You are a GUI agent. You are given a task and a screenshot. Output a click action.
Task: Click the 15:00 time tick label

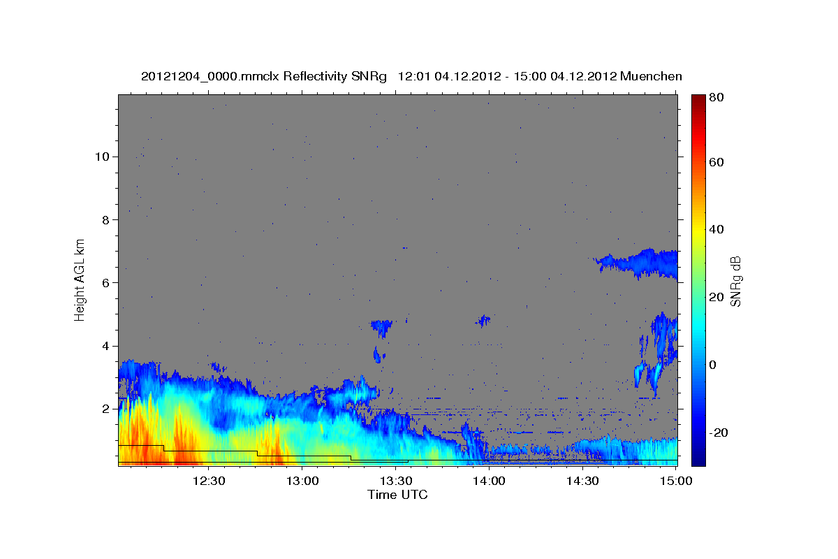(x=676, y=481)
